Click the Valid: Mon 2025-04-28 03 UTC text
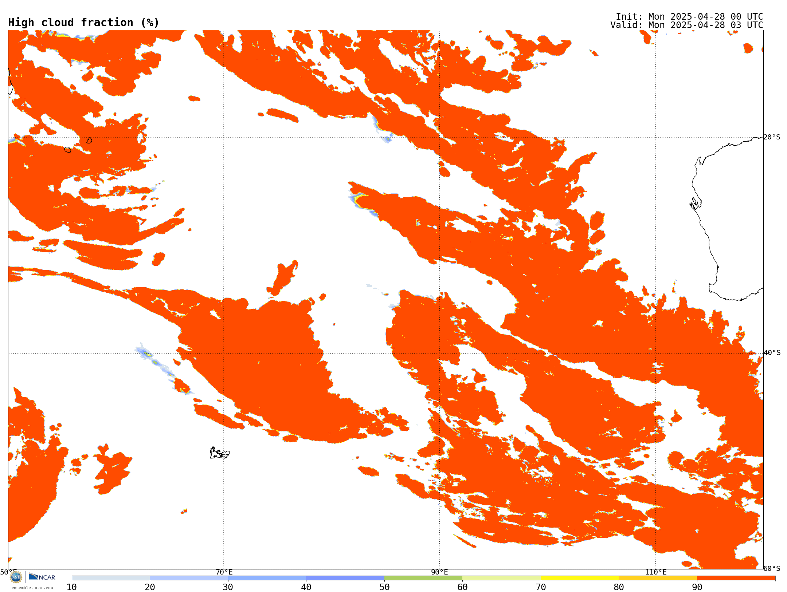 686,25
